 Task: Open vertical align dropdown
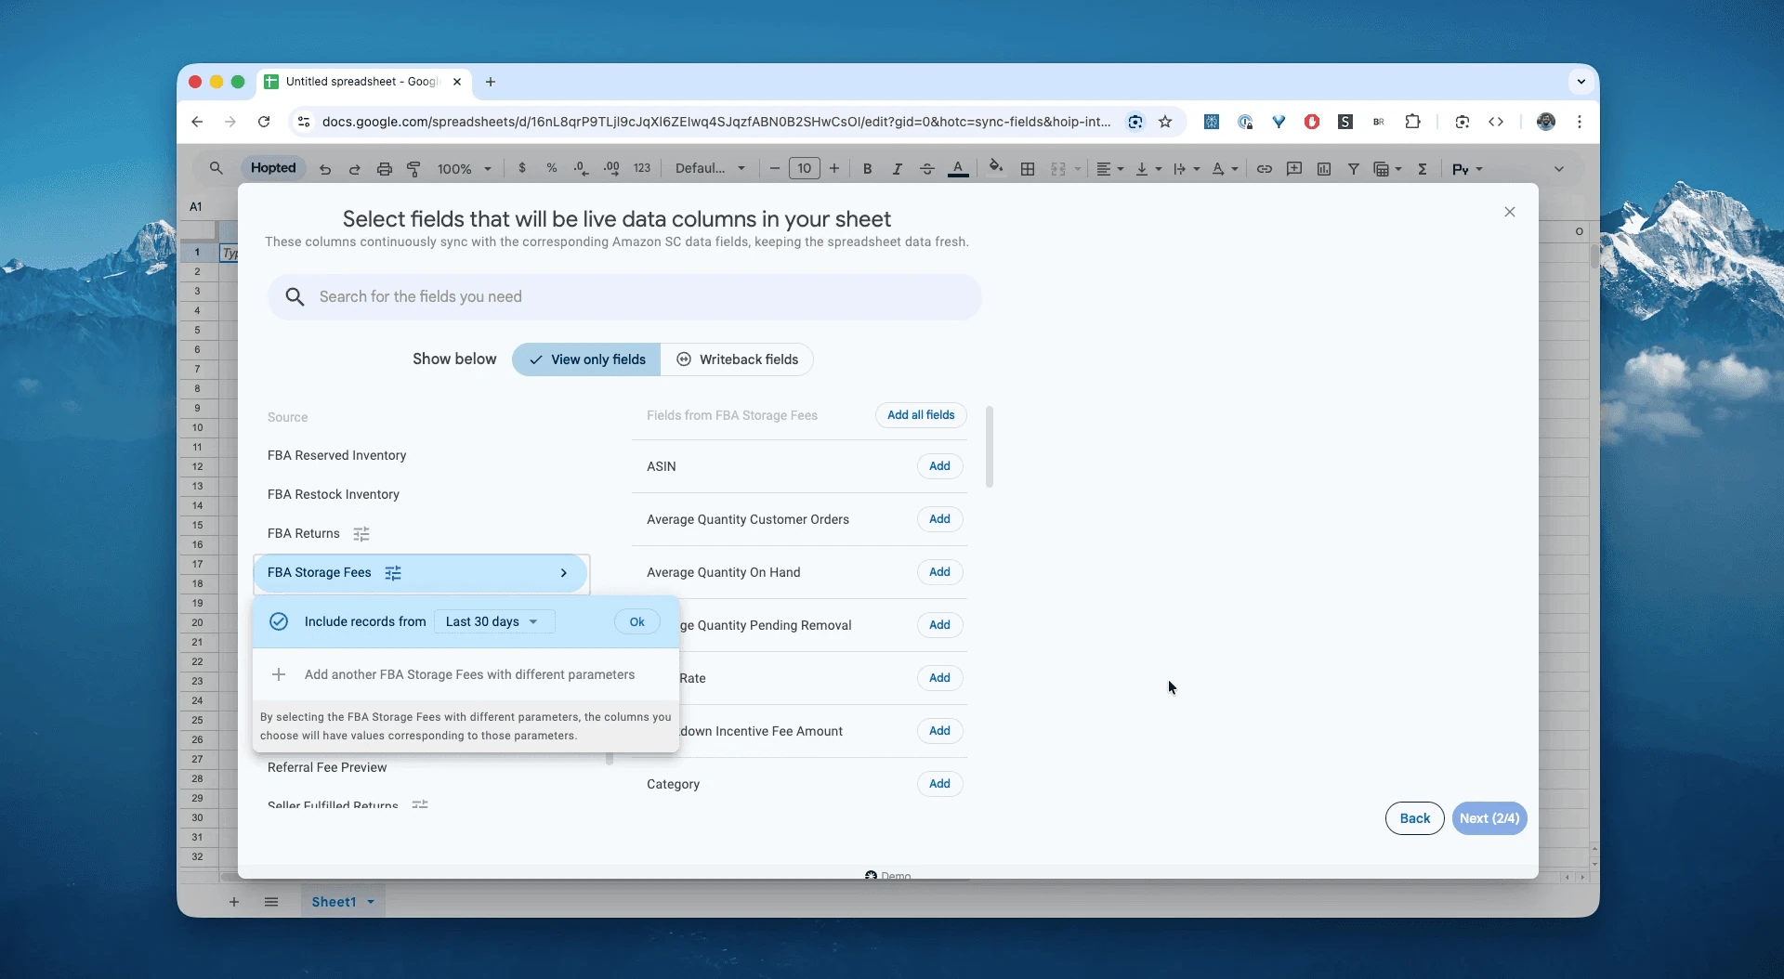click(1148, 168)
